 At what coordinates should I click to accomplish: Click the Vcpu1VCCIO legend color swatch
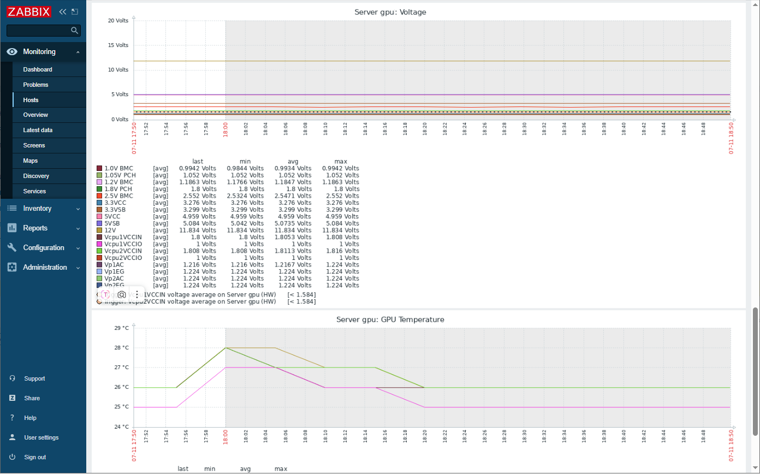click(x=99, y=244)
